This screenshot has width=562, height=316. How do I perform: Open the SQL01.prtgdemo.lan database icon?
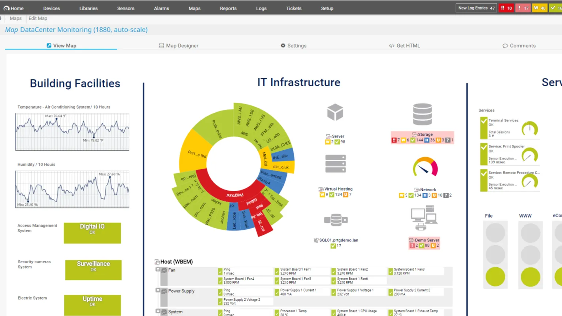click(336, 220)
